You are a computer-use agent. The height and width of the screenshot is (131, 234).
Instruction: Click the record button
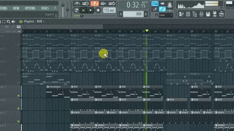(98, 10)
